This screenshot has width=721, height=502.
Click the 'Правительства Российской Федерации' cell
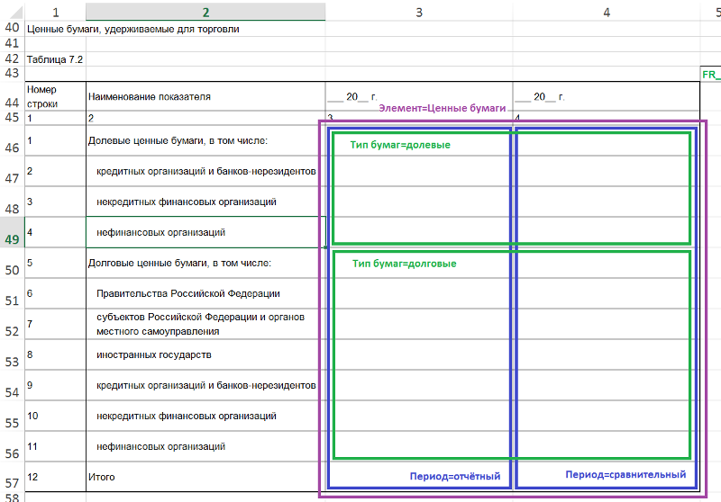(205, 293)
